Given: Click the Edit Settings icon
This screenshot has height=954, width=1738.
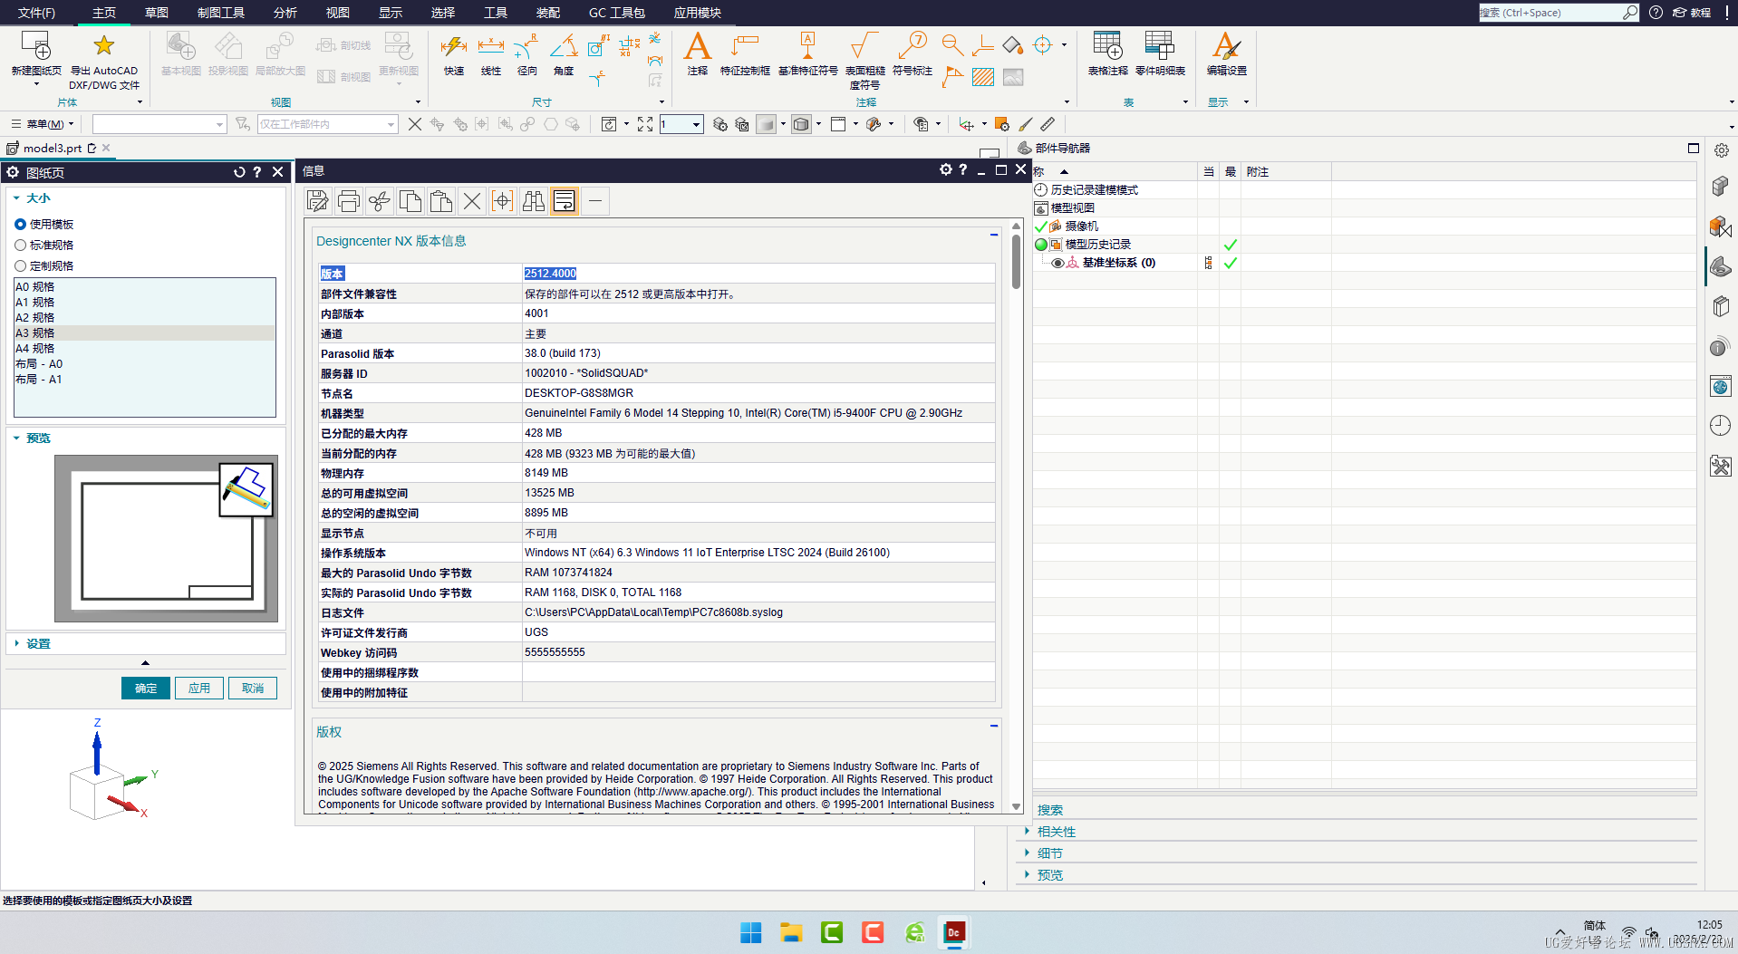Looking at the screenshot, I should (1226, 47).
